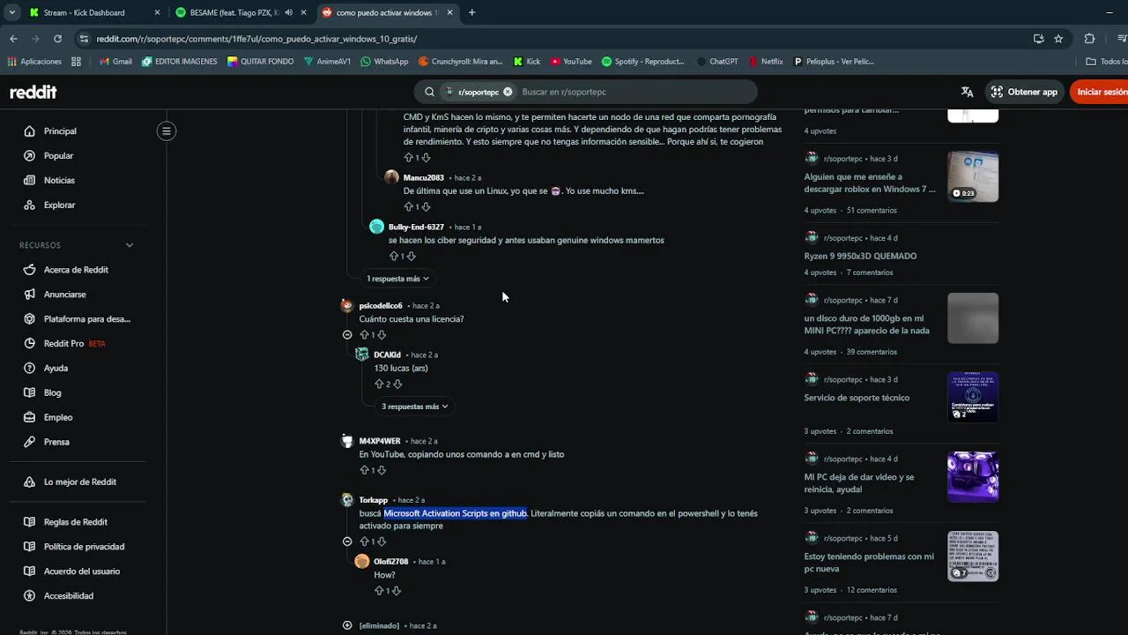Open the Spotify bookmark
The image size is (1128, 635).
click(642, 62)
